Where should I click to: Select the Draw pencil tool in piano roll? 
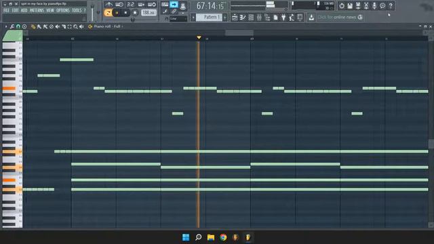[33, 26]
